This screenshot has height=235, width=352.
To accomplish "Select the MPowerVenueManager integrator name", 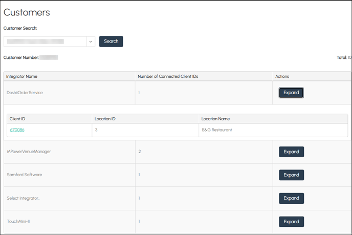I will click(29, 152).
